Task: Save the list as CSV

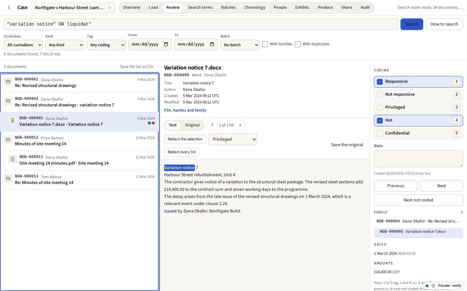Action: pos(137,67)
